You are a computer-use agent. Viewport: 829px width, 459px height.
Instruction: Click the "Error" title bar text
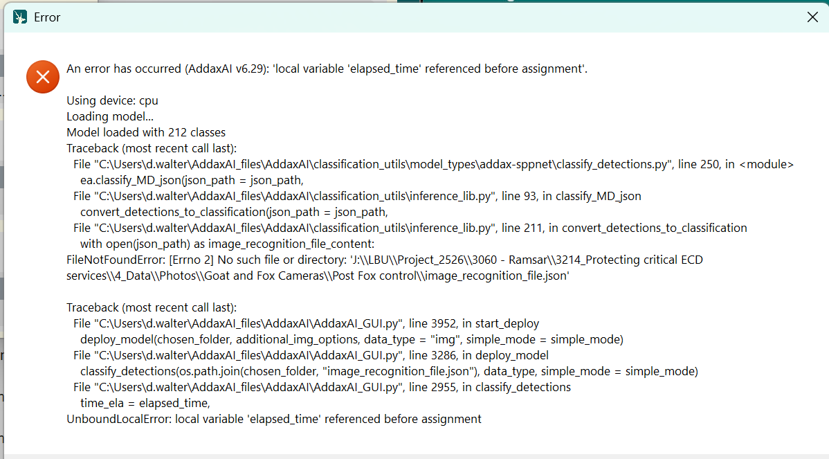(x=47, y=17)
